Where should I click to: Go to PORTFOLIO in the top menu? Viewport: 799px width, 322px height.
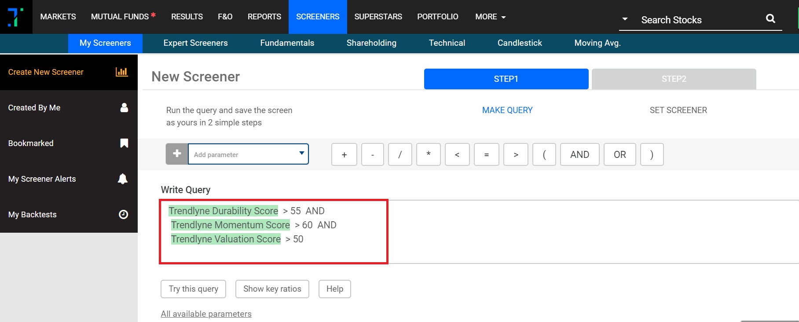tap(437, 17)
